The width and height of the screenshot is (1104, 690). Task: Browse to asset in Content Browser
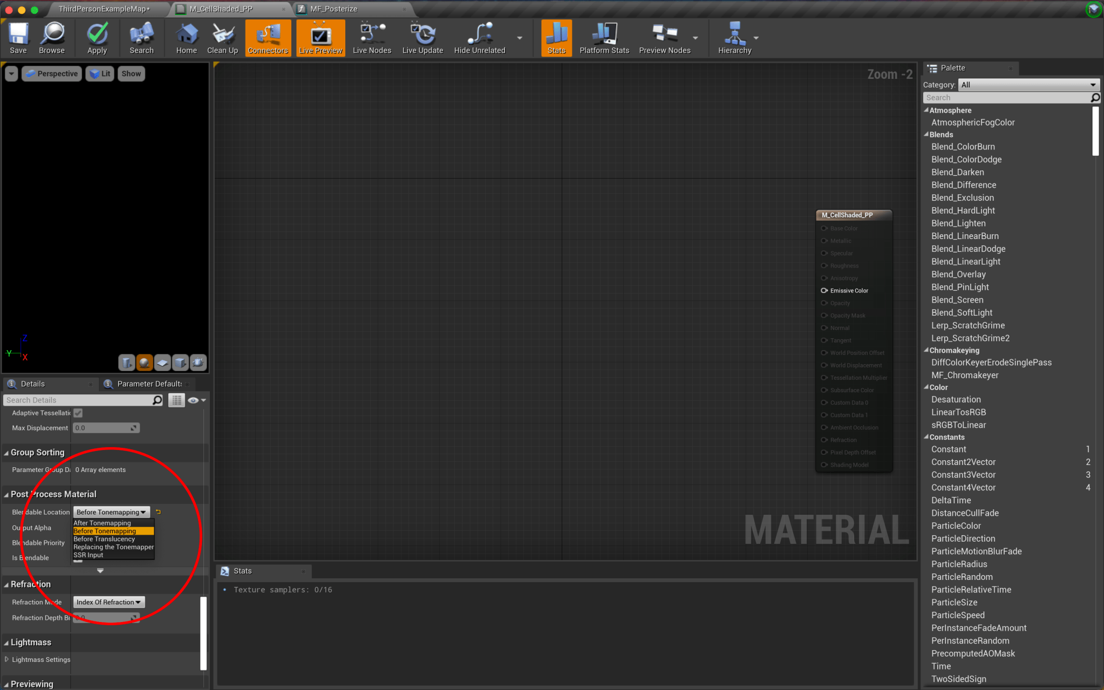pos(52,38)
